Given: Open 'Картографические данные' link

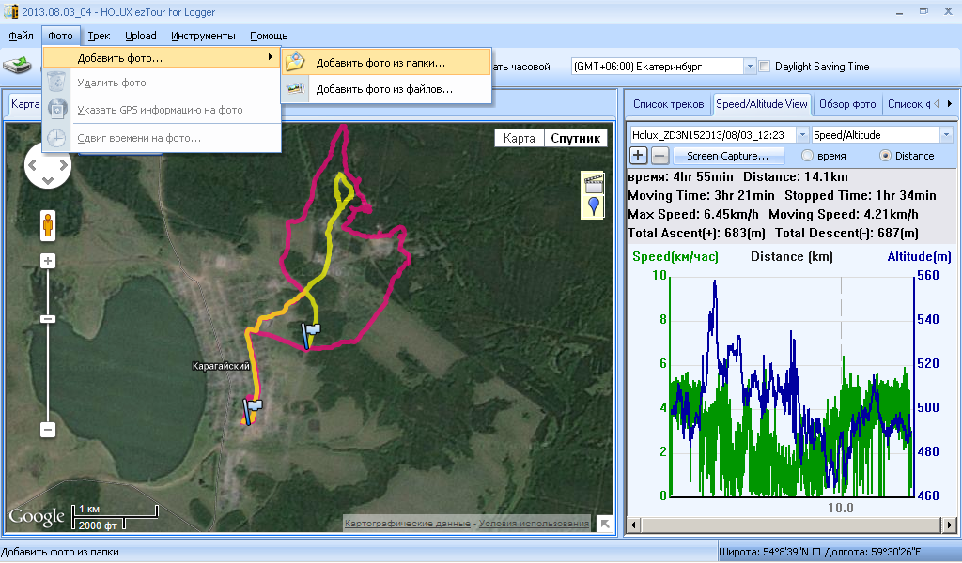Looking at the screenshot, I should [x=408, y=524].
